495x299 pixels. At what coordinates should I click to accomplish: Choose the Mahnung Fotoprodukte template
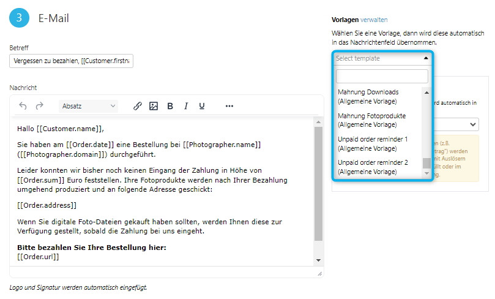pos(378,120)
